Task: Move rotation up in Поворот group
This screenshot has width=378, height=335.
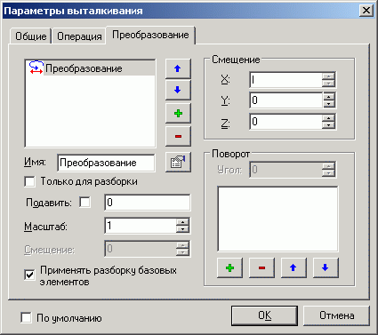Action: [x=294, y=267]
